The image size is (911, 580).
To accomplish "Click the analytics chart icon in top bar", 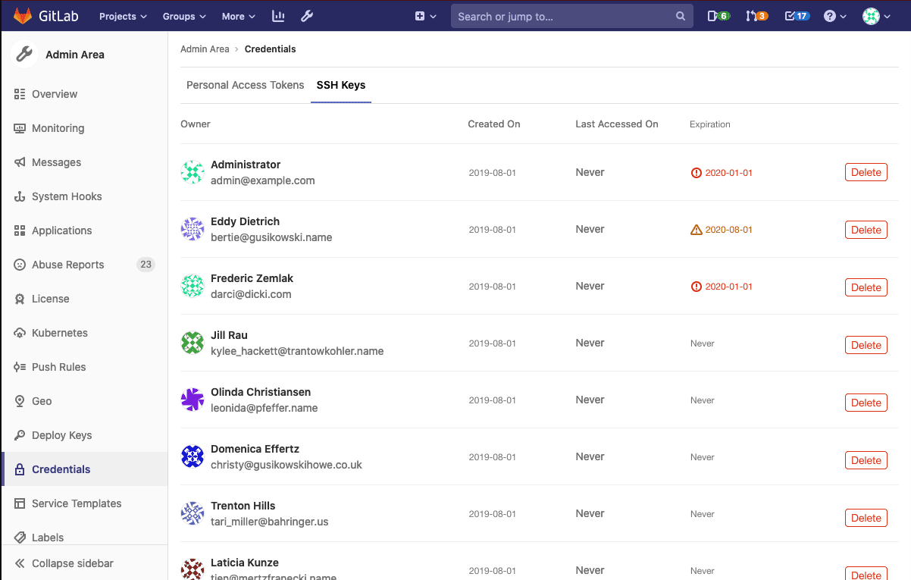I will [277, 15].
